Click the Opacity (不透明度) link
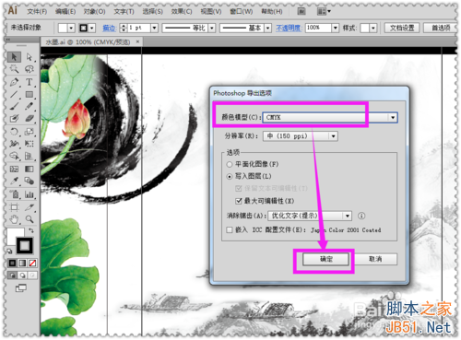 tap(288, 29)
